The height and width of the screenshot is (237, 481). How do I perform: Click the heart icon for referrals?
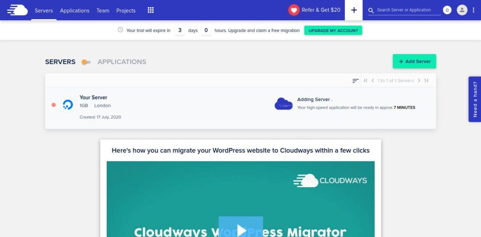pos(294,10)
